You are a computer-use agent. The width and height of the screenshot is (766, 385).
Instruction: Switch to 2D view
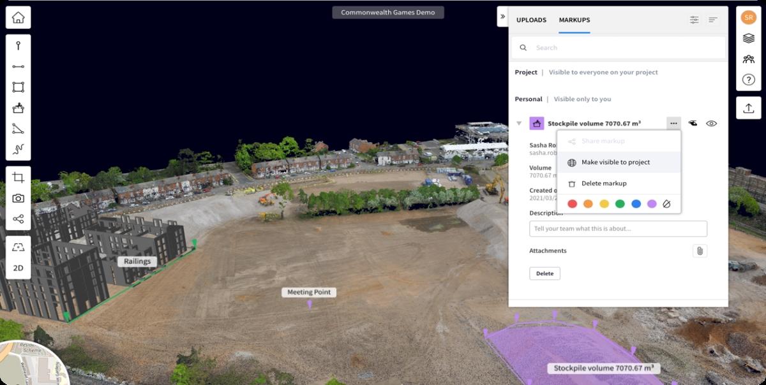point(18,268)
